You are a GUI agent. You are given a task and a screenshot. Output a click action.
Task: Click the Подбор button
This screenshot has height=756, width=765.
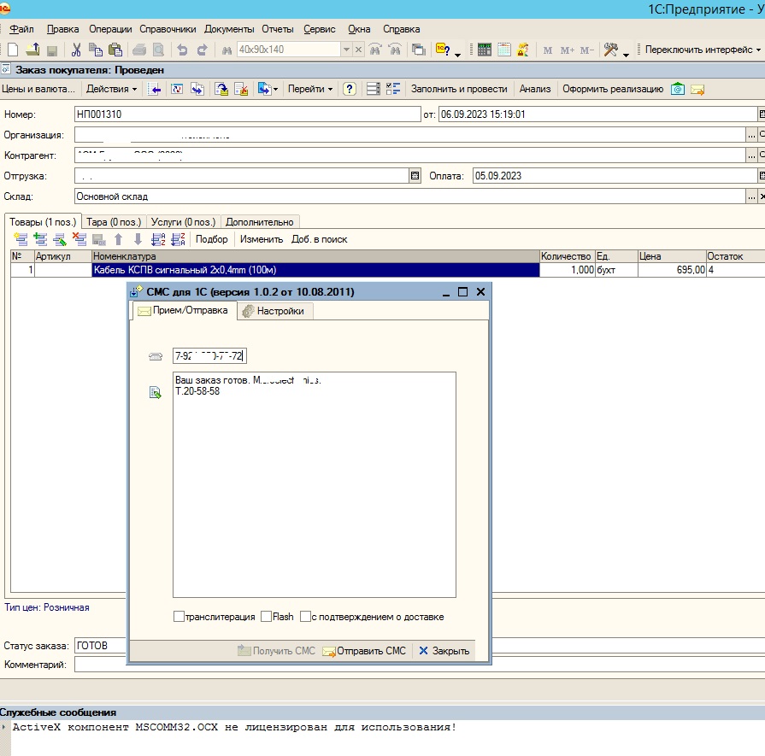coord(212,239)
